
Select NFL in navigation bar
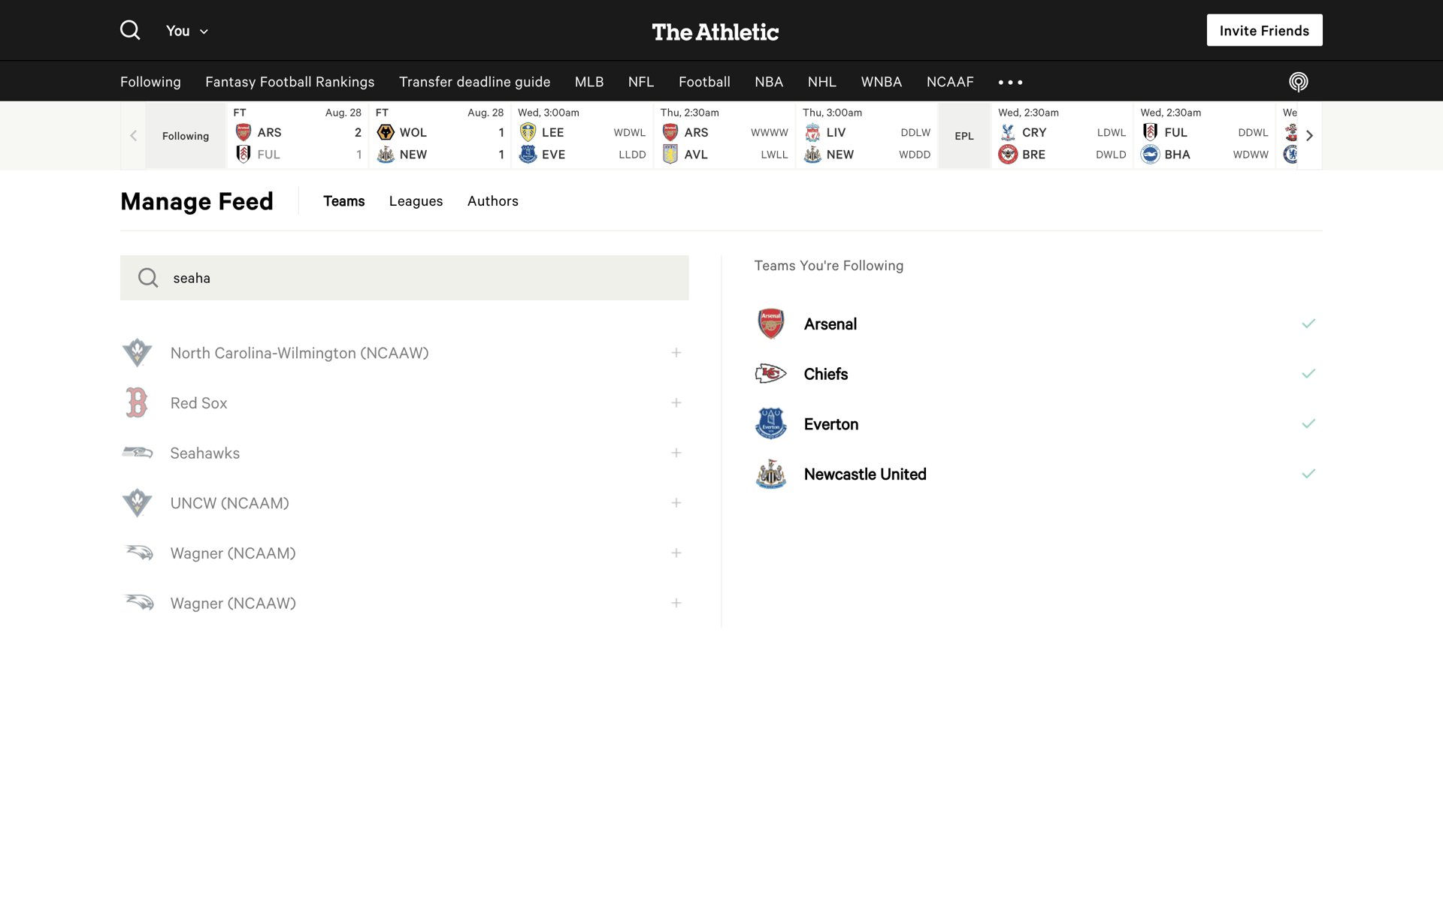pos(641,81)
